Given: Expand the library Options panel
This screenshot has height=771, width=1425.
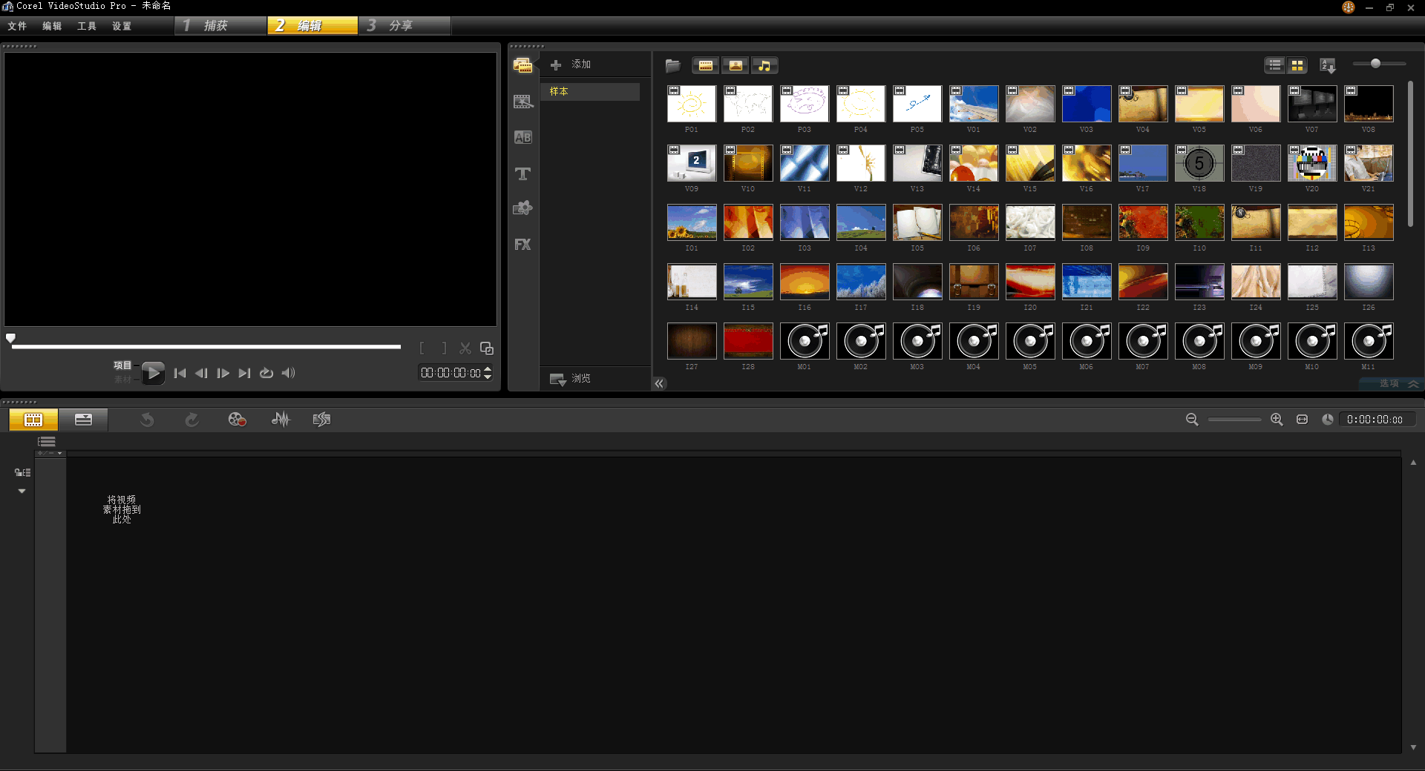Looking at the screenshot, I should [x=1391, y=383].
